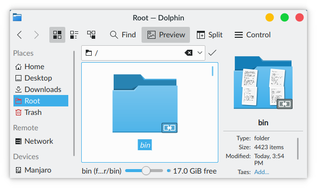Click the Information panel scrollbar

pos(298,149)
